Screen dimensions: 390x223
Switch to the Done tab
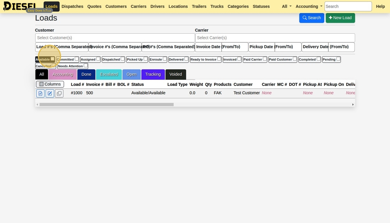(86, 74)
